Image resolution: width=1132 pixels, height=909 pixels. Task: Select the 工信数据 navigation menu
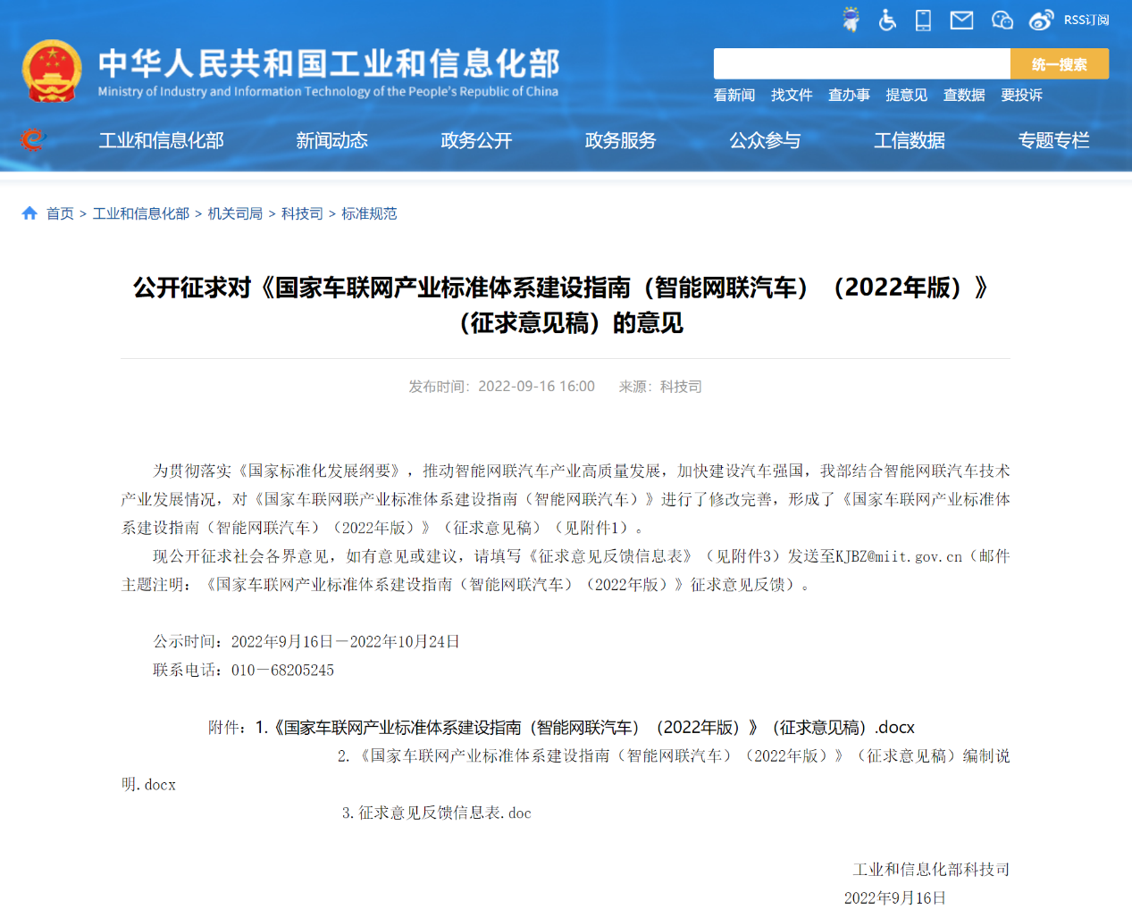coord(910,140)
